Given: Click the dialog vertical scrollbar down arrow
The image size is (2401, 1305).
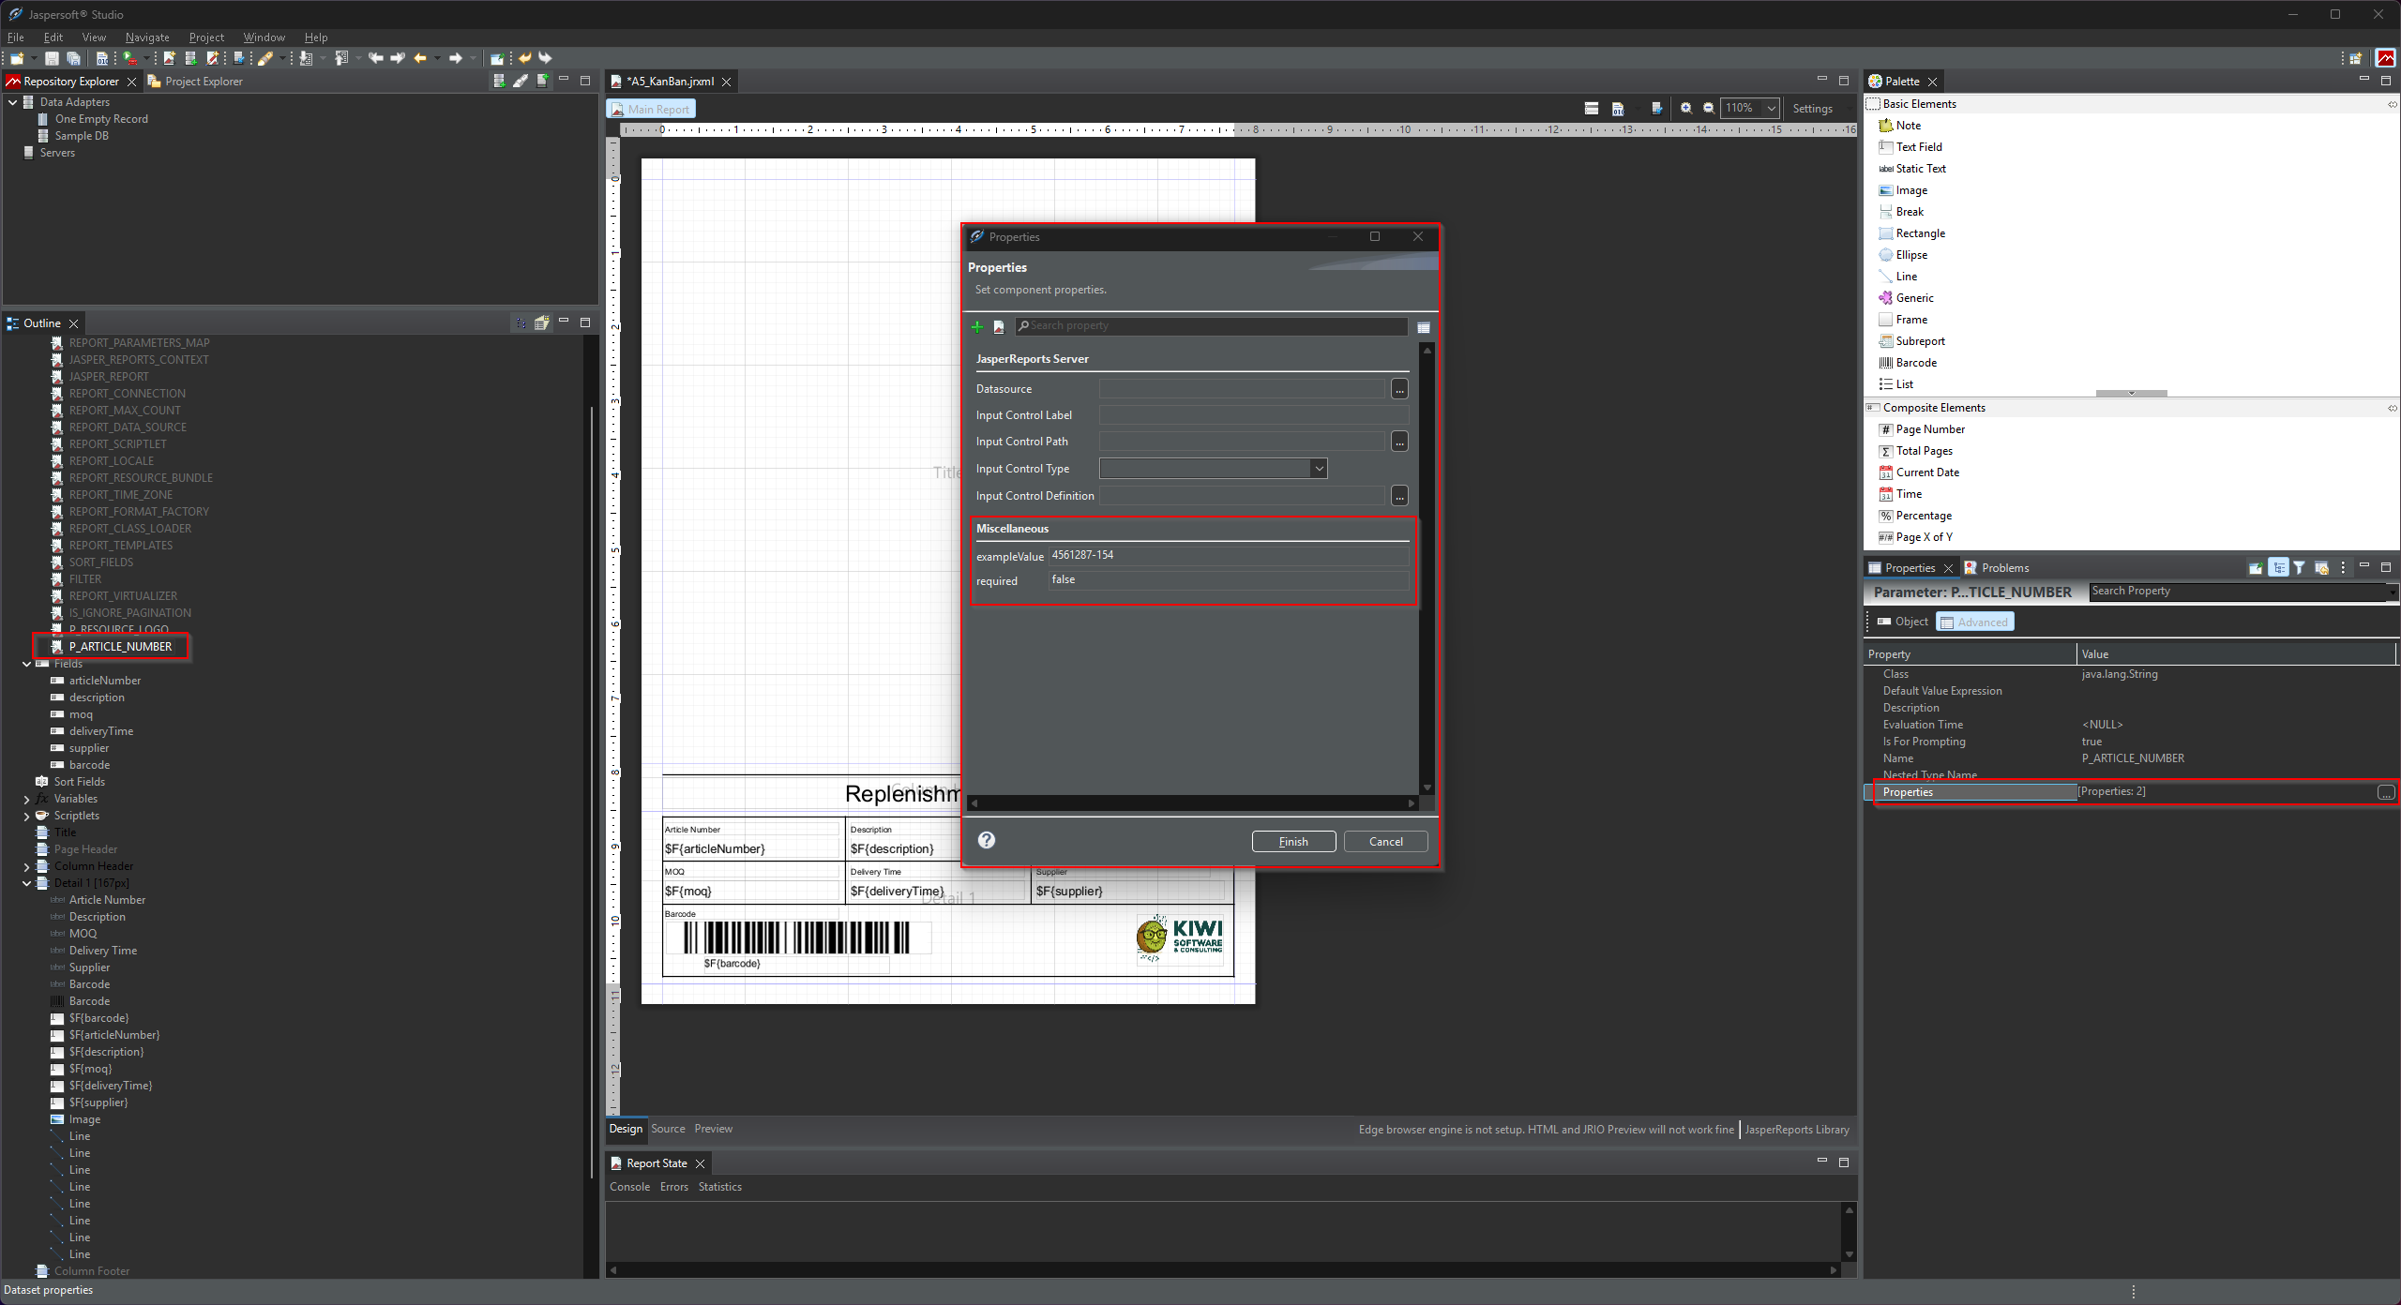Looking at the screenshot, I should pos(1427,787).
